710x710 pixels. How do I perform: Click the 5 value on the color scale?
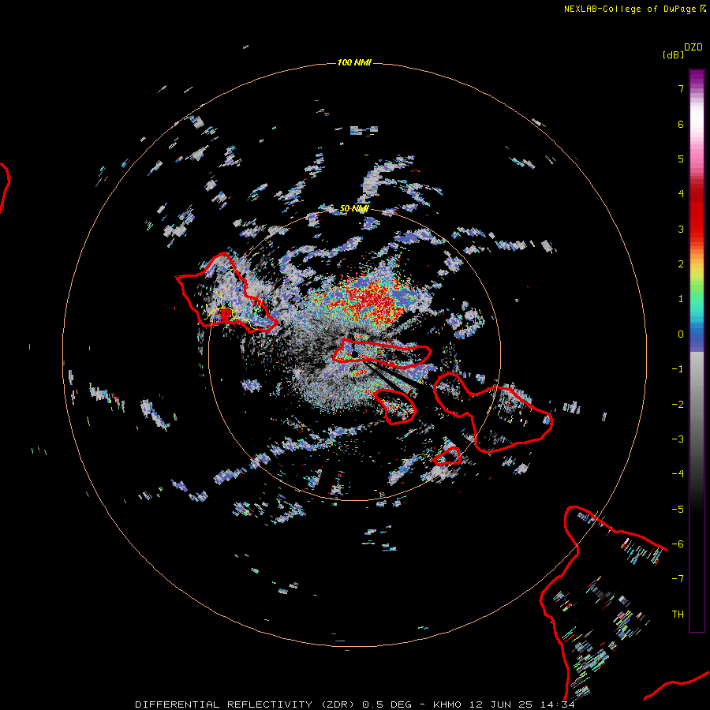681,159
